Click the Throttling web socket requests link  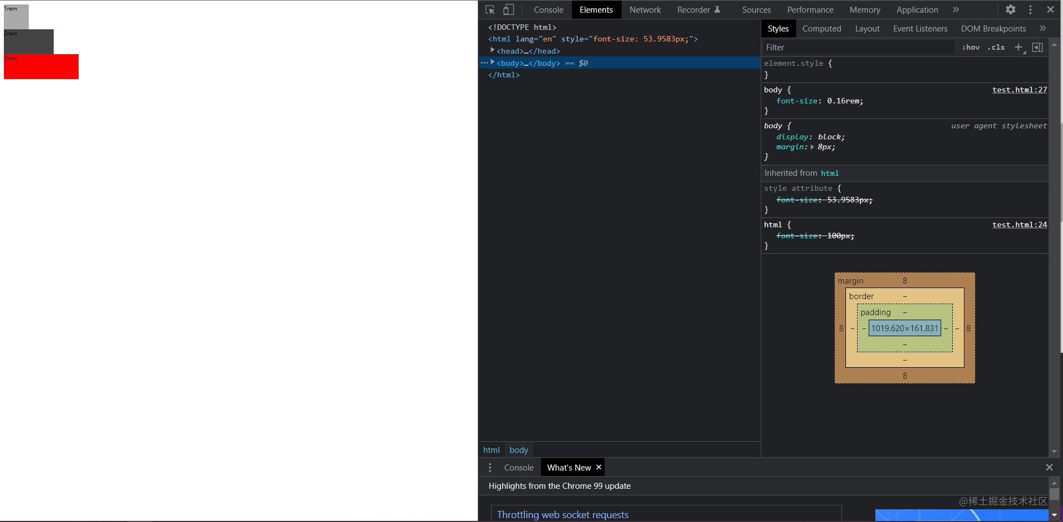point(563,514)
